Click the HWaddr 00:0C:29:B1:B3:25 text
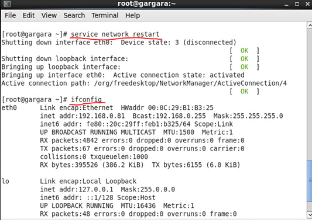The height and width of the screenshot is (220, 312). pos(167,108)
